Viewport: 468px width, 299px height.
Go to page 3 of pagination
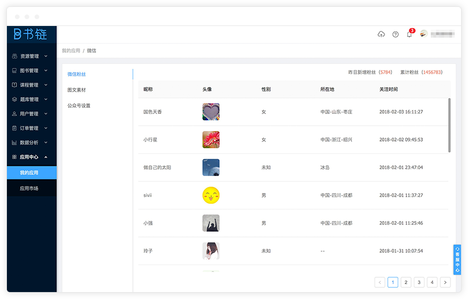click(419, 283)
